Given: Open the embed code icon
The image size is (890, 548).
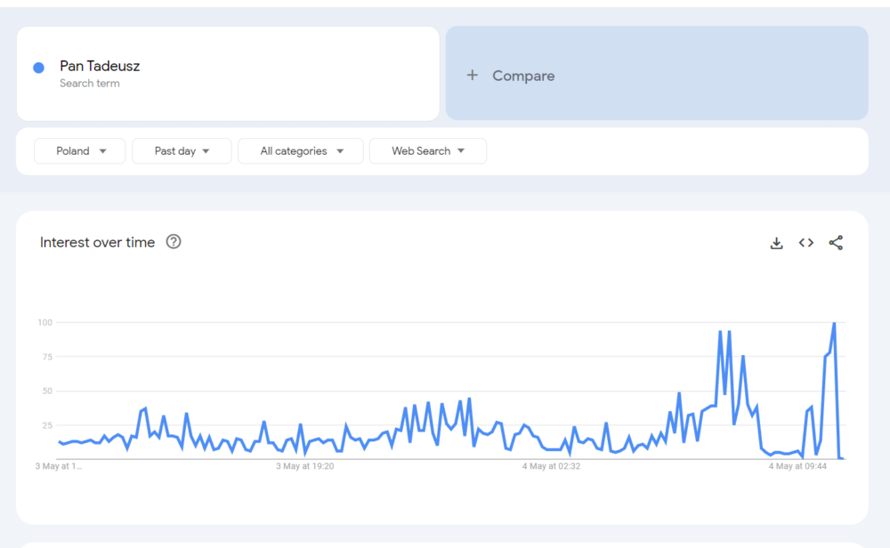Looking at the screenshot, I should pyautogui.click(x=806, y=243).
